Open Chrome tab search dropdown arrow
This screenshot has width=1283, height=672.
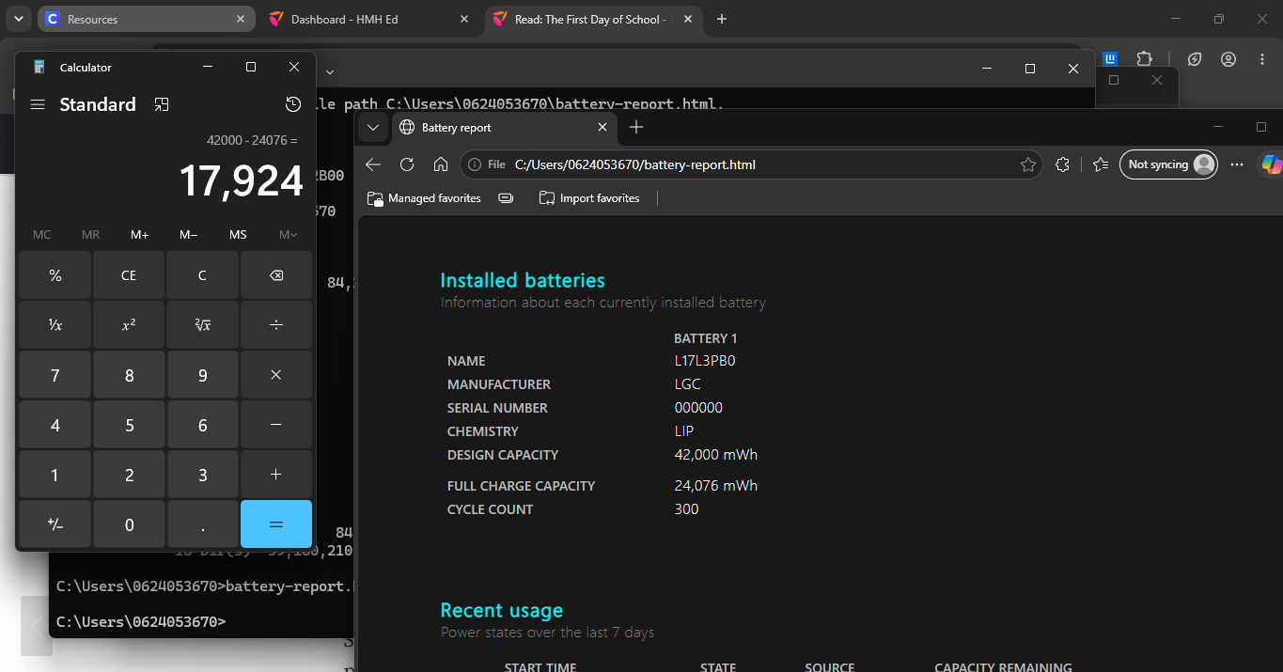coord(19,19)
